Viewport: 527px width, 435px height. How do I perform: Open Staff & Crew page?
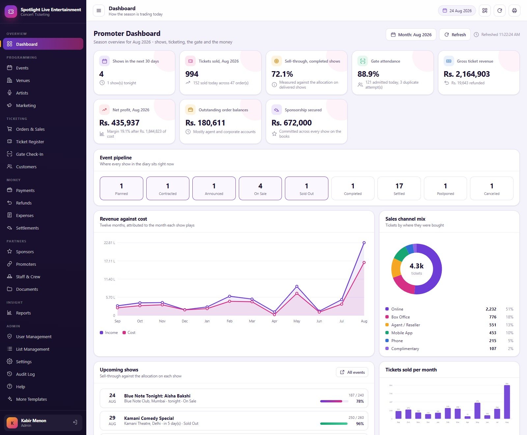43,277
